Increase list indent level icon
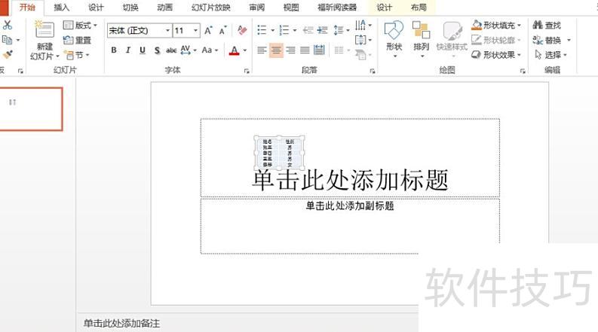This screenshot has height=332, width=598. point(323,30)
